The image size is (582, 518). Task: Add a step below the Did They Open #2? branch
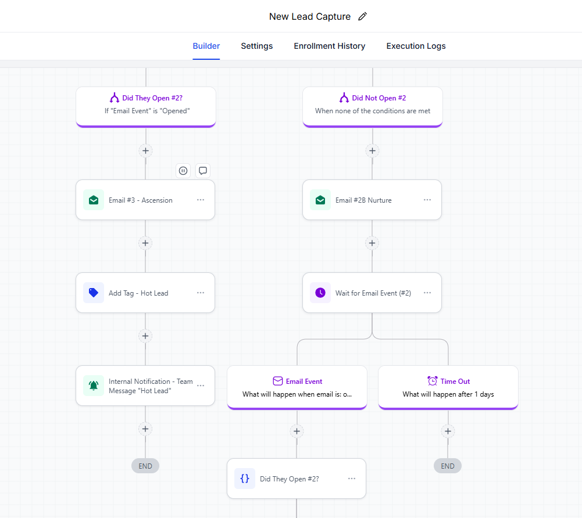pos(145,150)
